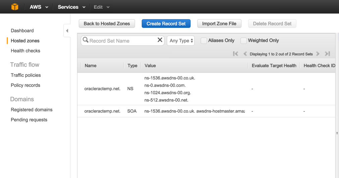Click the Delete Record Set button
339x178 pixels.
(x=272, y=23)
